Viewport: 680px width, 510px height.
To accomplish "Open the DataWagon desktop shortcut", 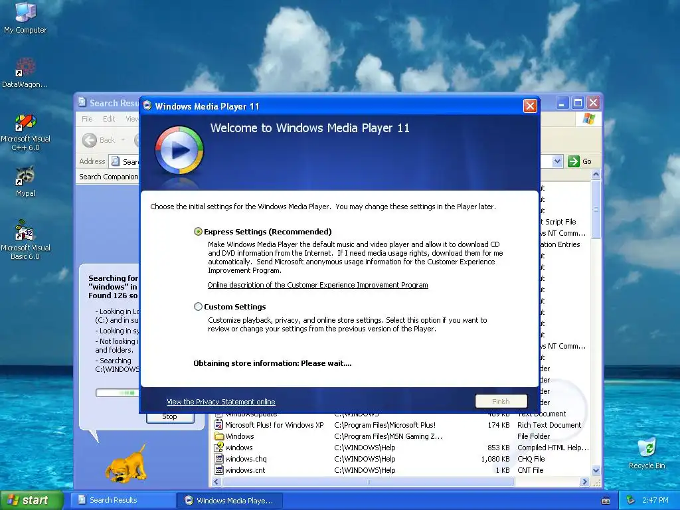I will (x=25, y=73).
